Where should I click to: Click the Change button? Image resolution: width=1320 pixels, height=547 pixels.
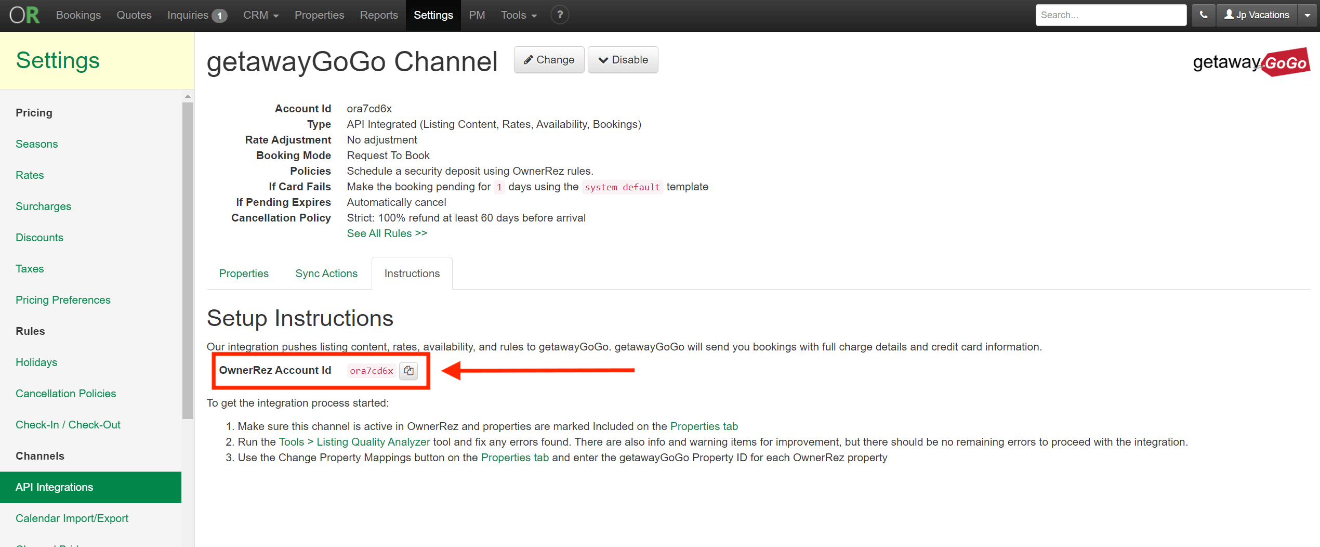[x=549, y=60]
